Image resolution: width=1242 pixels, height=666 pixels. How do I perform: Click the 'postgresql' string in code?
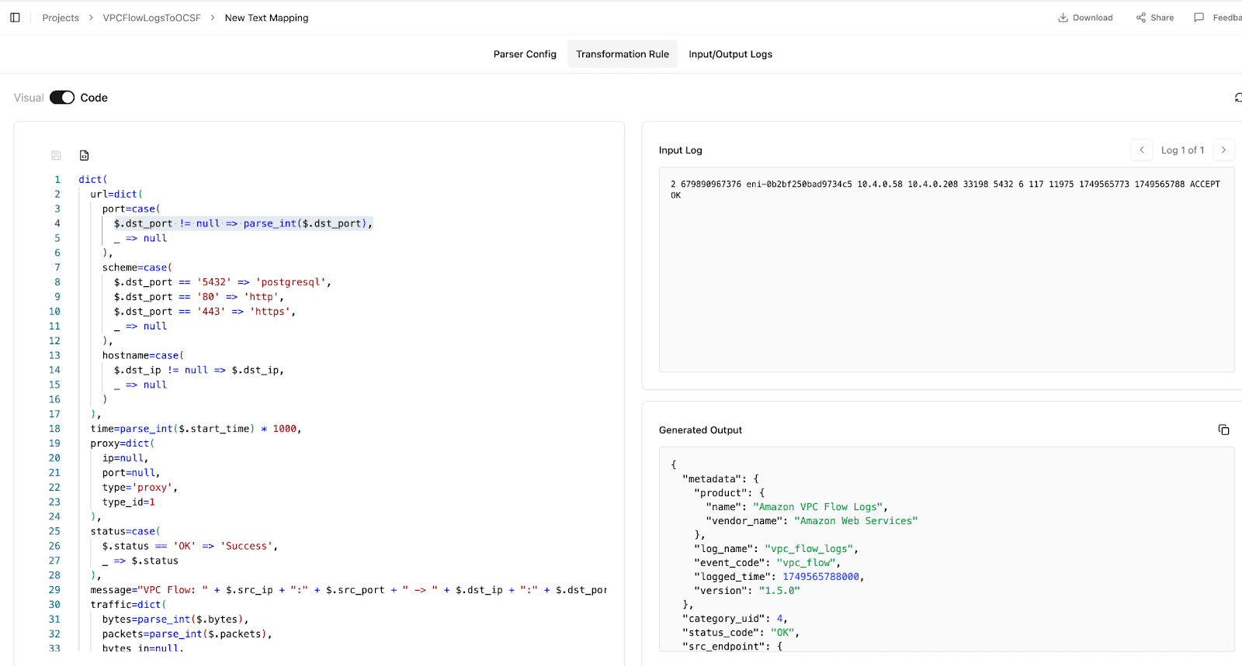(x=290, y=282)
